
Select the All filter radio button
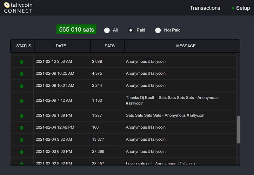107,30
